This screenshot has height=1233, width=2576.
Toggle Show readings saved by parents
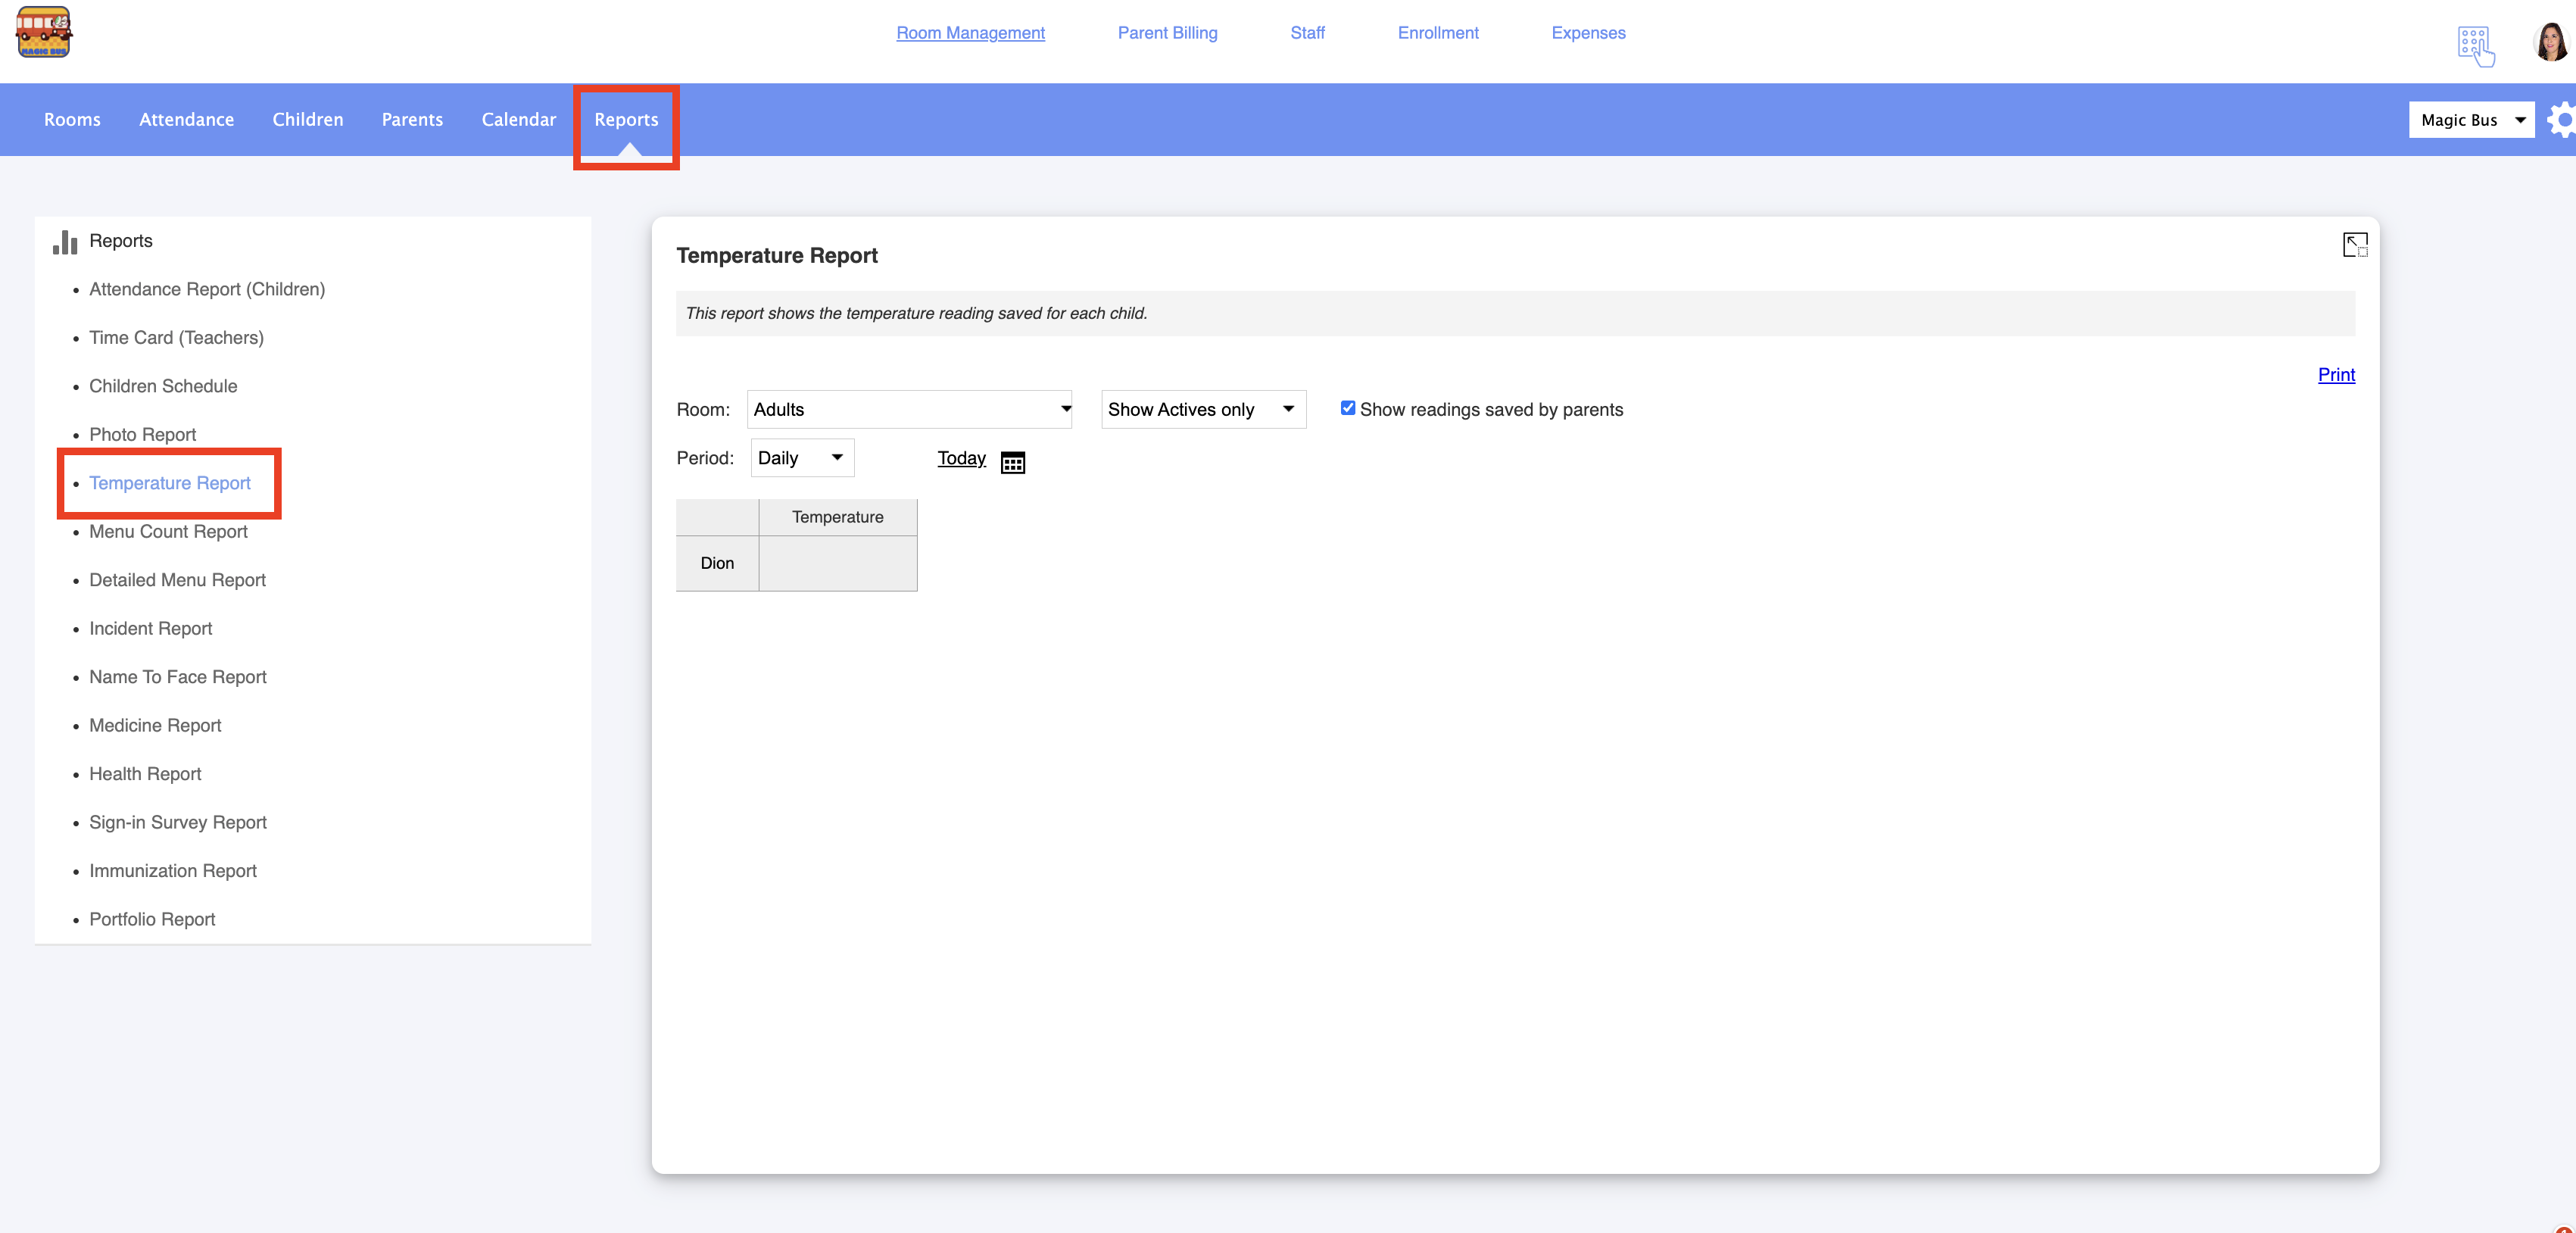pos(1347,408)
